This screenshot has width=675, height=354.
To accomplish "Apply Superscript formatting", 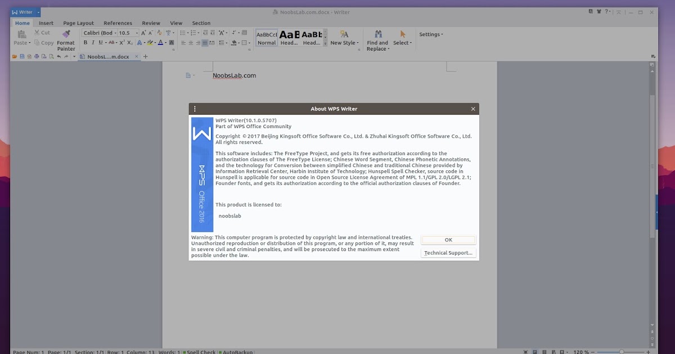I will [x=122, y=43].
